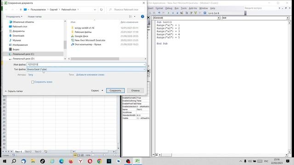Collapse folders with 'Скрыть папки'
Image resolution: width=294 pixels, height=165 pixels.
[x=14, y=91]
